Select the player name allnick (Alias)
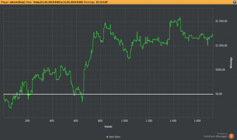Screen dimensions: 237x140 [17, 2]
